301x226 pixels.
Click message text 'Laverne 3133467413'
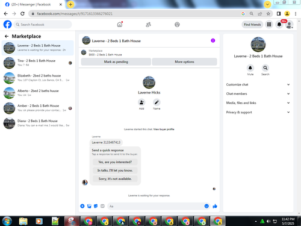[106, 142]
